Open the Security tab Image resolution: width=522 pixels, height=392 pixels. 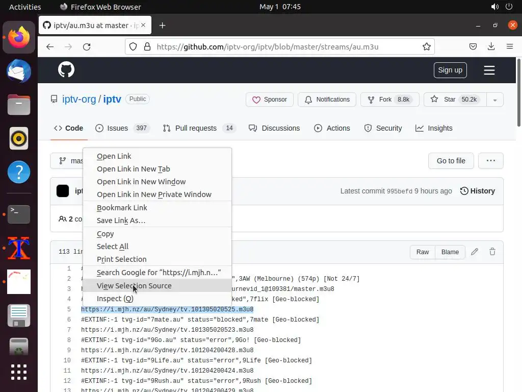click(383, 128)
